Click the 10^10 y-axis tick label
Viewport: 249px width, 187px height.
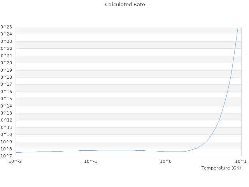(6, 134)
